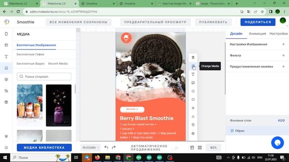
Task: Open the media panel in left sidebar
Action: [6, 68]
